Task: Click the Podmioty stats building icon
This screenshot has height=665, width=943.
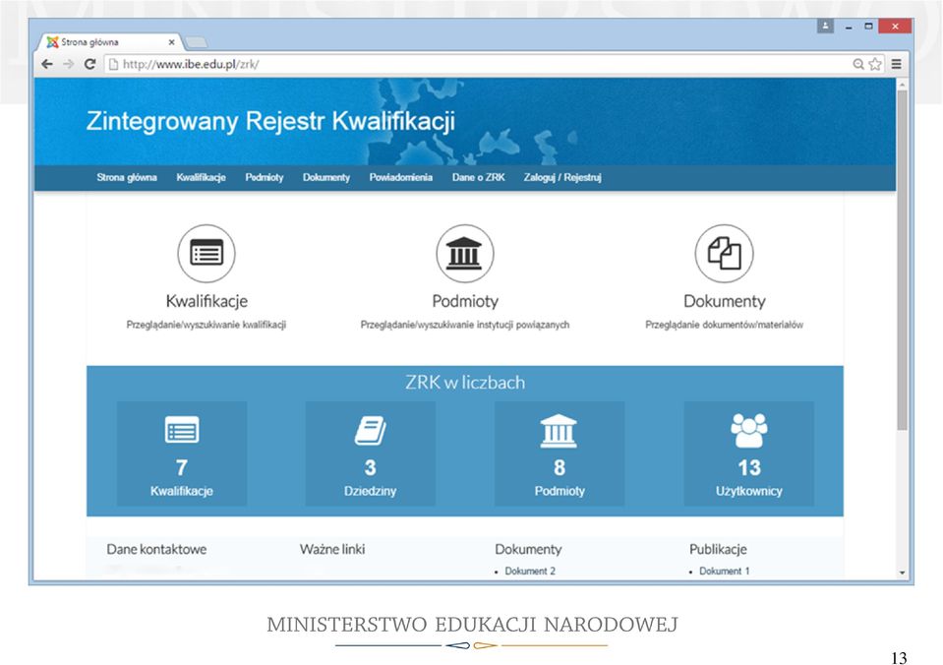Action: tap(559, 431)
